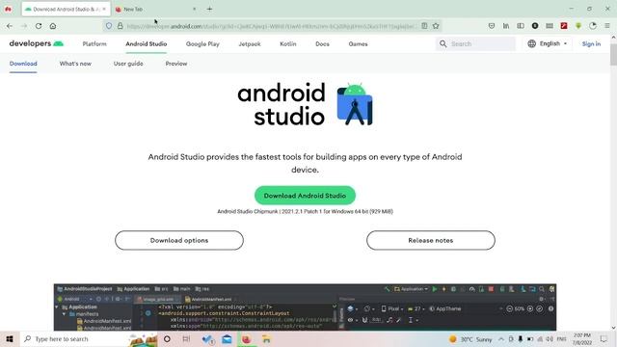Click the Android Studio IDE screenshot image

305,307
